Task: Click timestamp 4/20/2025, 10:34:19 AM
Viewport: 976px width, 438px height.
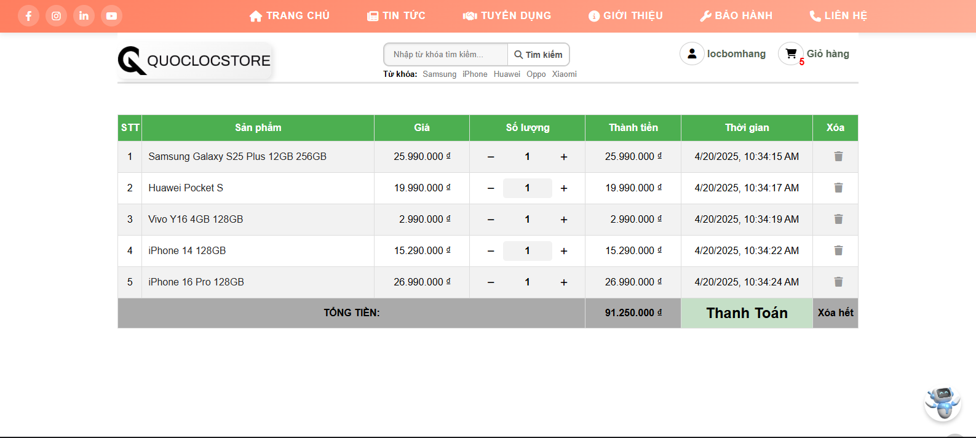Action: tap(747, 220)
